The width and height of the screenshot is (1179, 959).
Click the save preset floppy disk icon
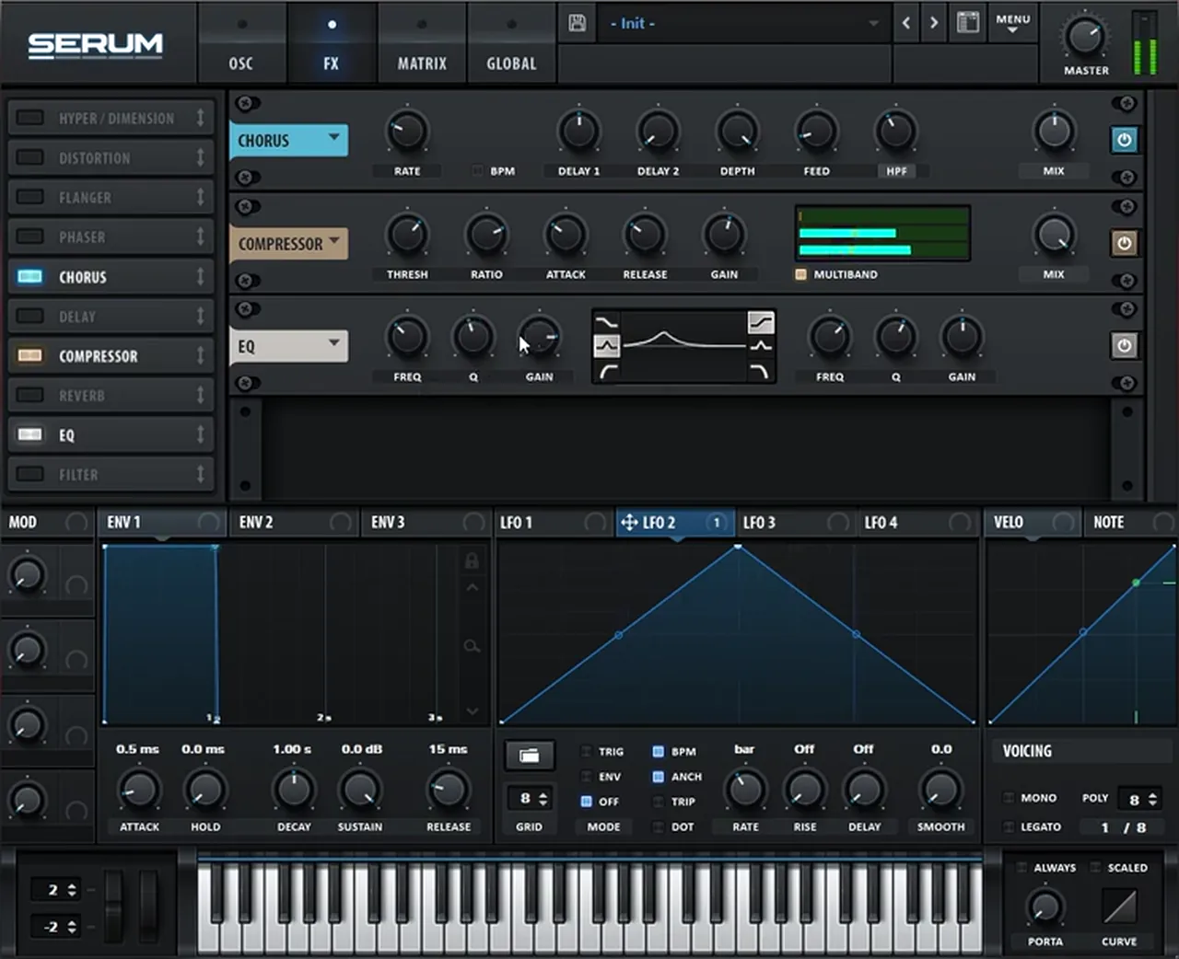pos(578,23)
